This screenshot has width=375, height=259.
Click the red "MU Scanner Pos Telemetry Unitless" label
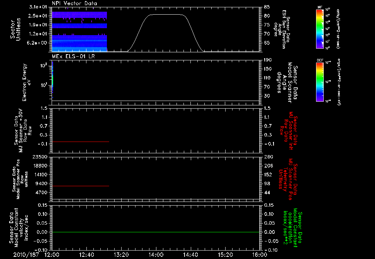pyautogui.click(x=288, y=179)
